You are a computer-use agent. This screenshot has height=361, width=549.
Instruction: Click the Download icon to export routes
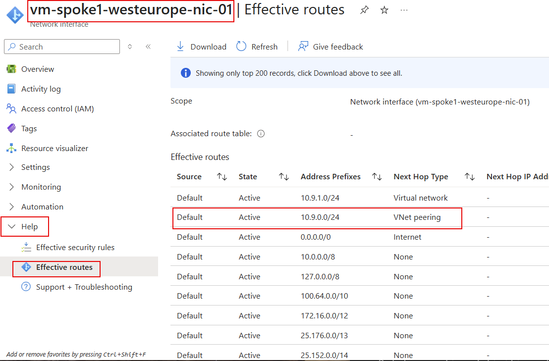click(181, 46)
